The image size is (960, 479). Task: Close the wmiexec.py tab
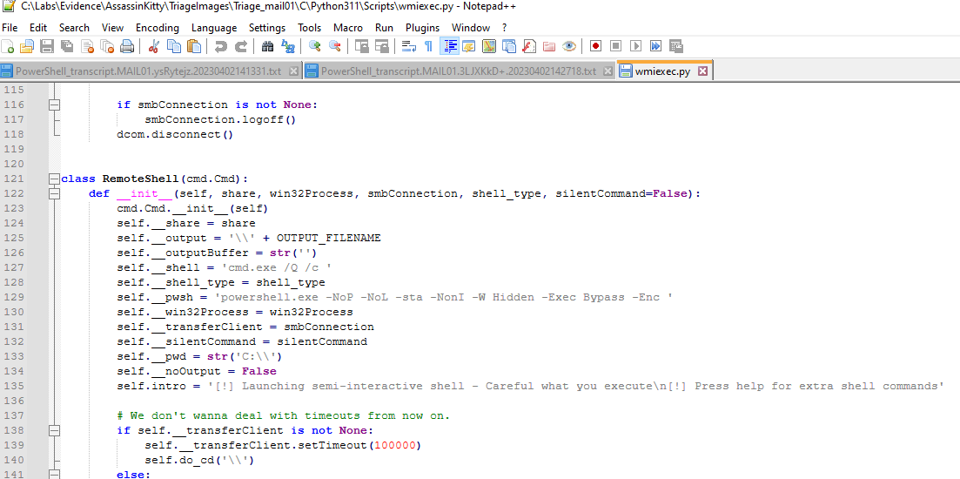702,71
